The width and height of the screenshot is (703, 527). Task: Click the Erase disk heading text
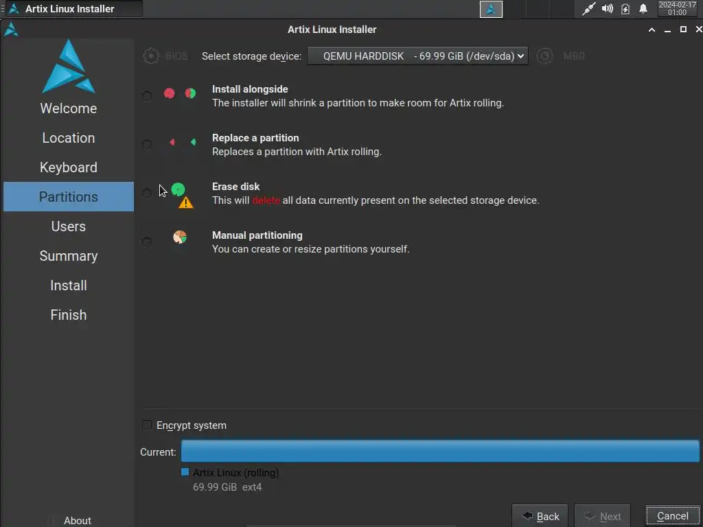click(x=236, y=187)
